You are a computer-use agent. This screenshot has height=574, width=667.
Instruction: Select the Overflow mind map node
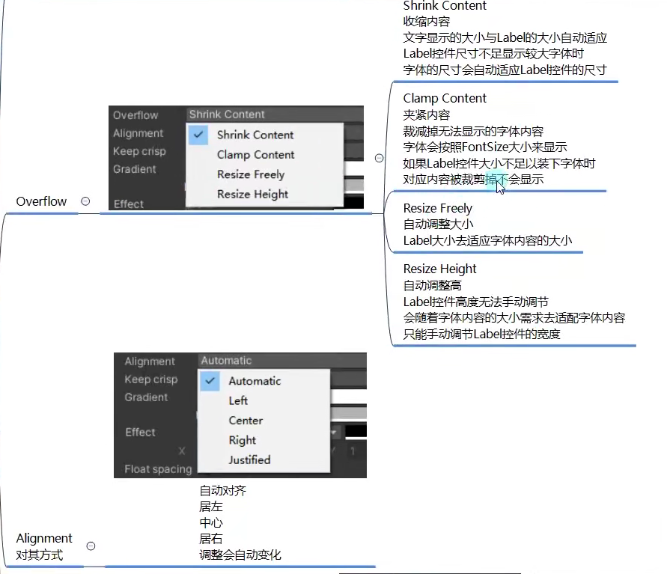(41, 201)
